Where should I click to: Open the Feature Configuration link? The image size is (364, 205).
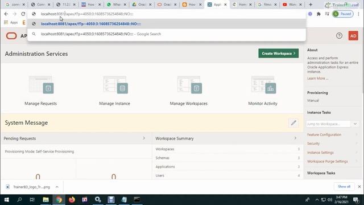coord(324,134)
